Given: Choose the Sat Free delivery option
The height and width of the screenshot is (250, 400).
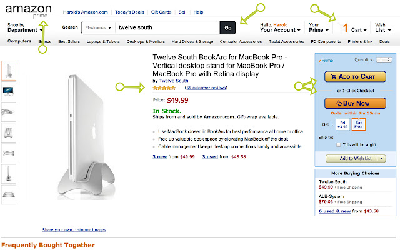Looking at the screenshot, I should pos(358,123).
